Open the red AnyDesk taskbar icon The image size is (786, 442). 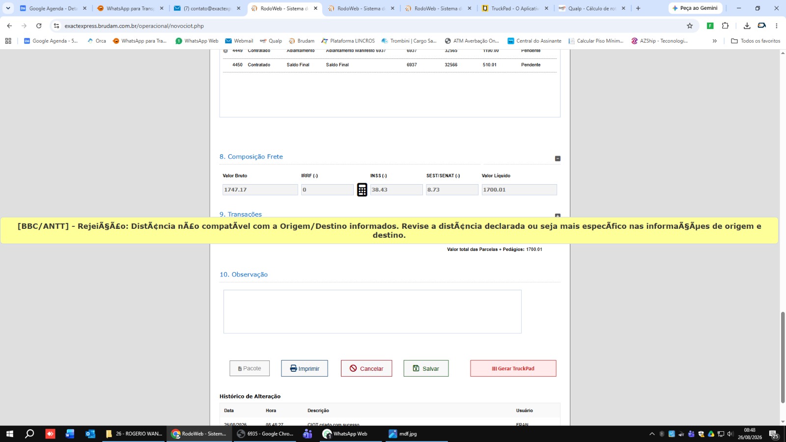(x=50, y=434)
